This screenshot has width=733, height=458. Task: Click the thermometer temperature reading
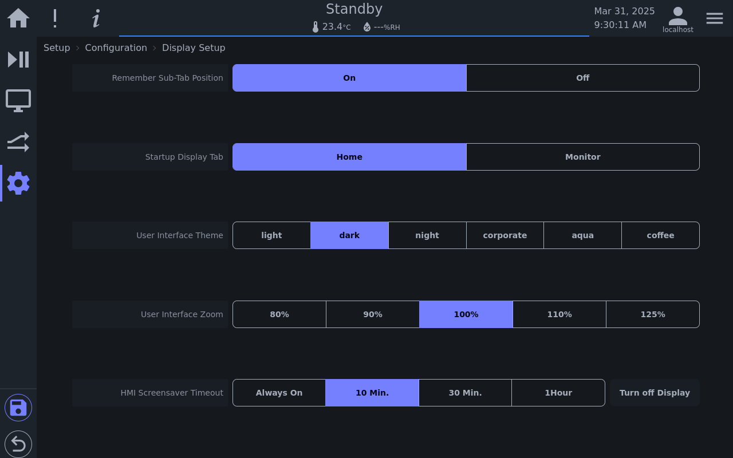[331, 27]
